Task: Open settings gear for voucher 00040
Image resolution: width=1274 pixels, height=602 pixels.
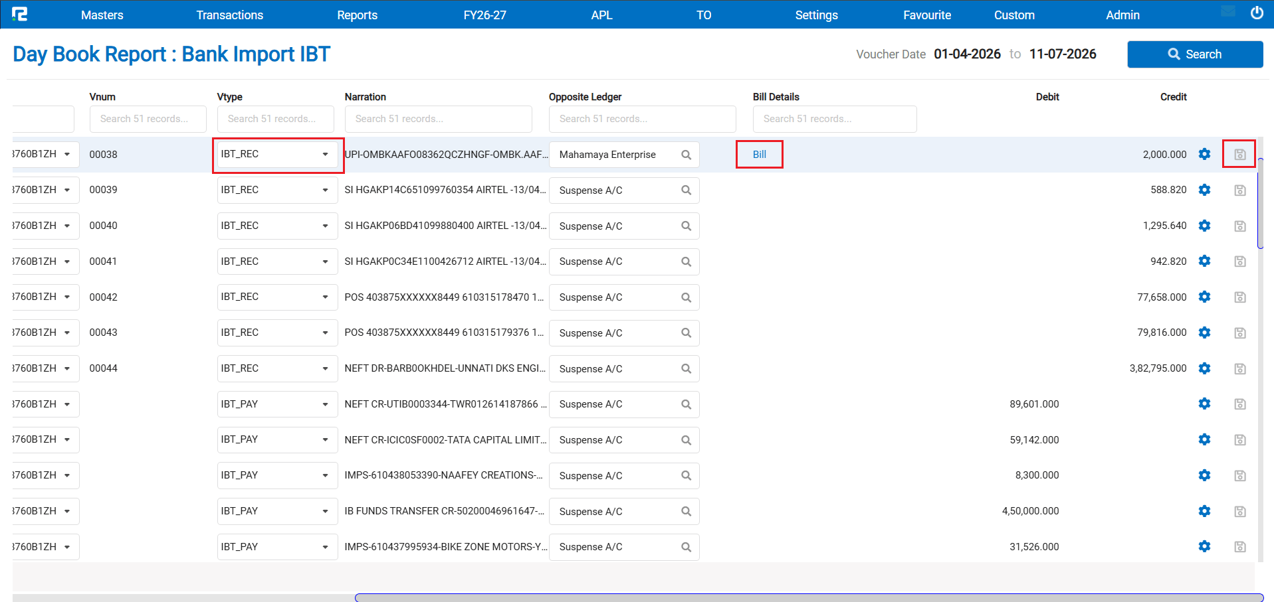Action: (x=1204, y=226)
